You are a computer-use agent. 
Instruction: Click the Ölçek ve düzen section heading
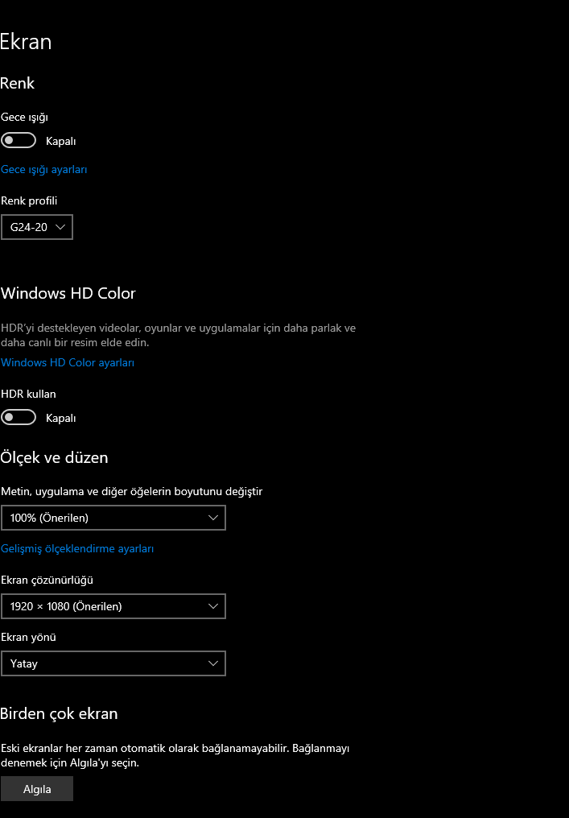55,458
